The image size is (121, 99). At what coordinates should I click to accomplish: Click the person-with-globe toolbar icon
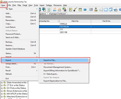tap(64, 9)
